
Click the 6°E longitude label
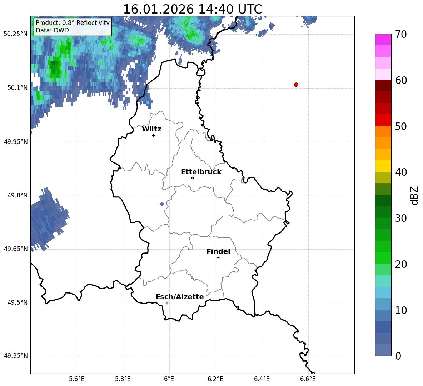169,379
